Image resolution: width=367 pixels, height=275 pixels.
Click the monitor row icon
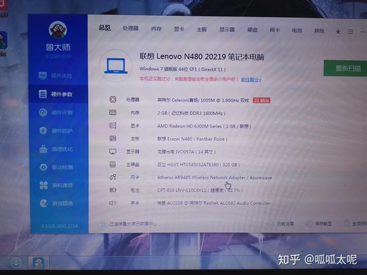tap(113, 152)
